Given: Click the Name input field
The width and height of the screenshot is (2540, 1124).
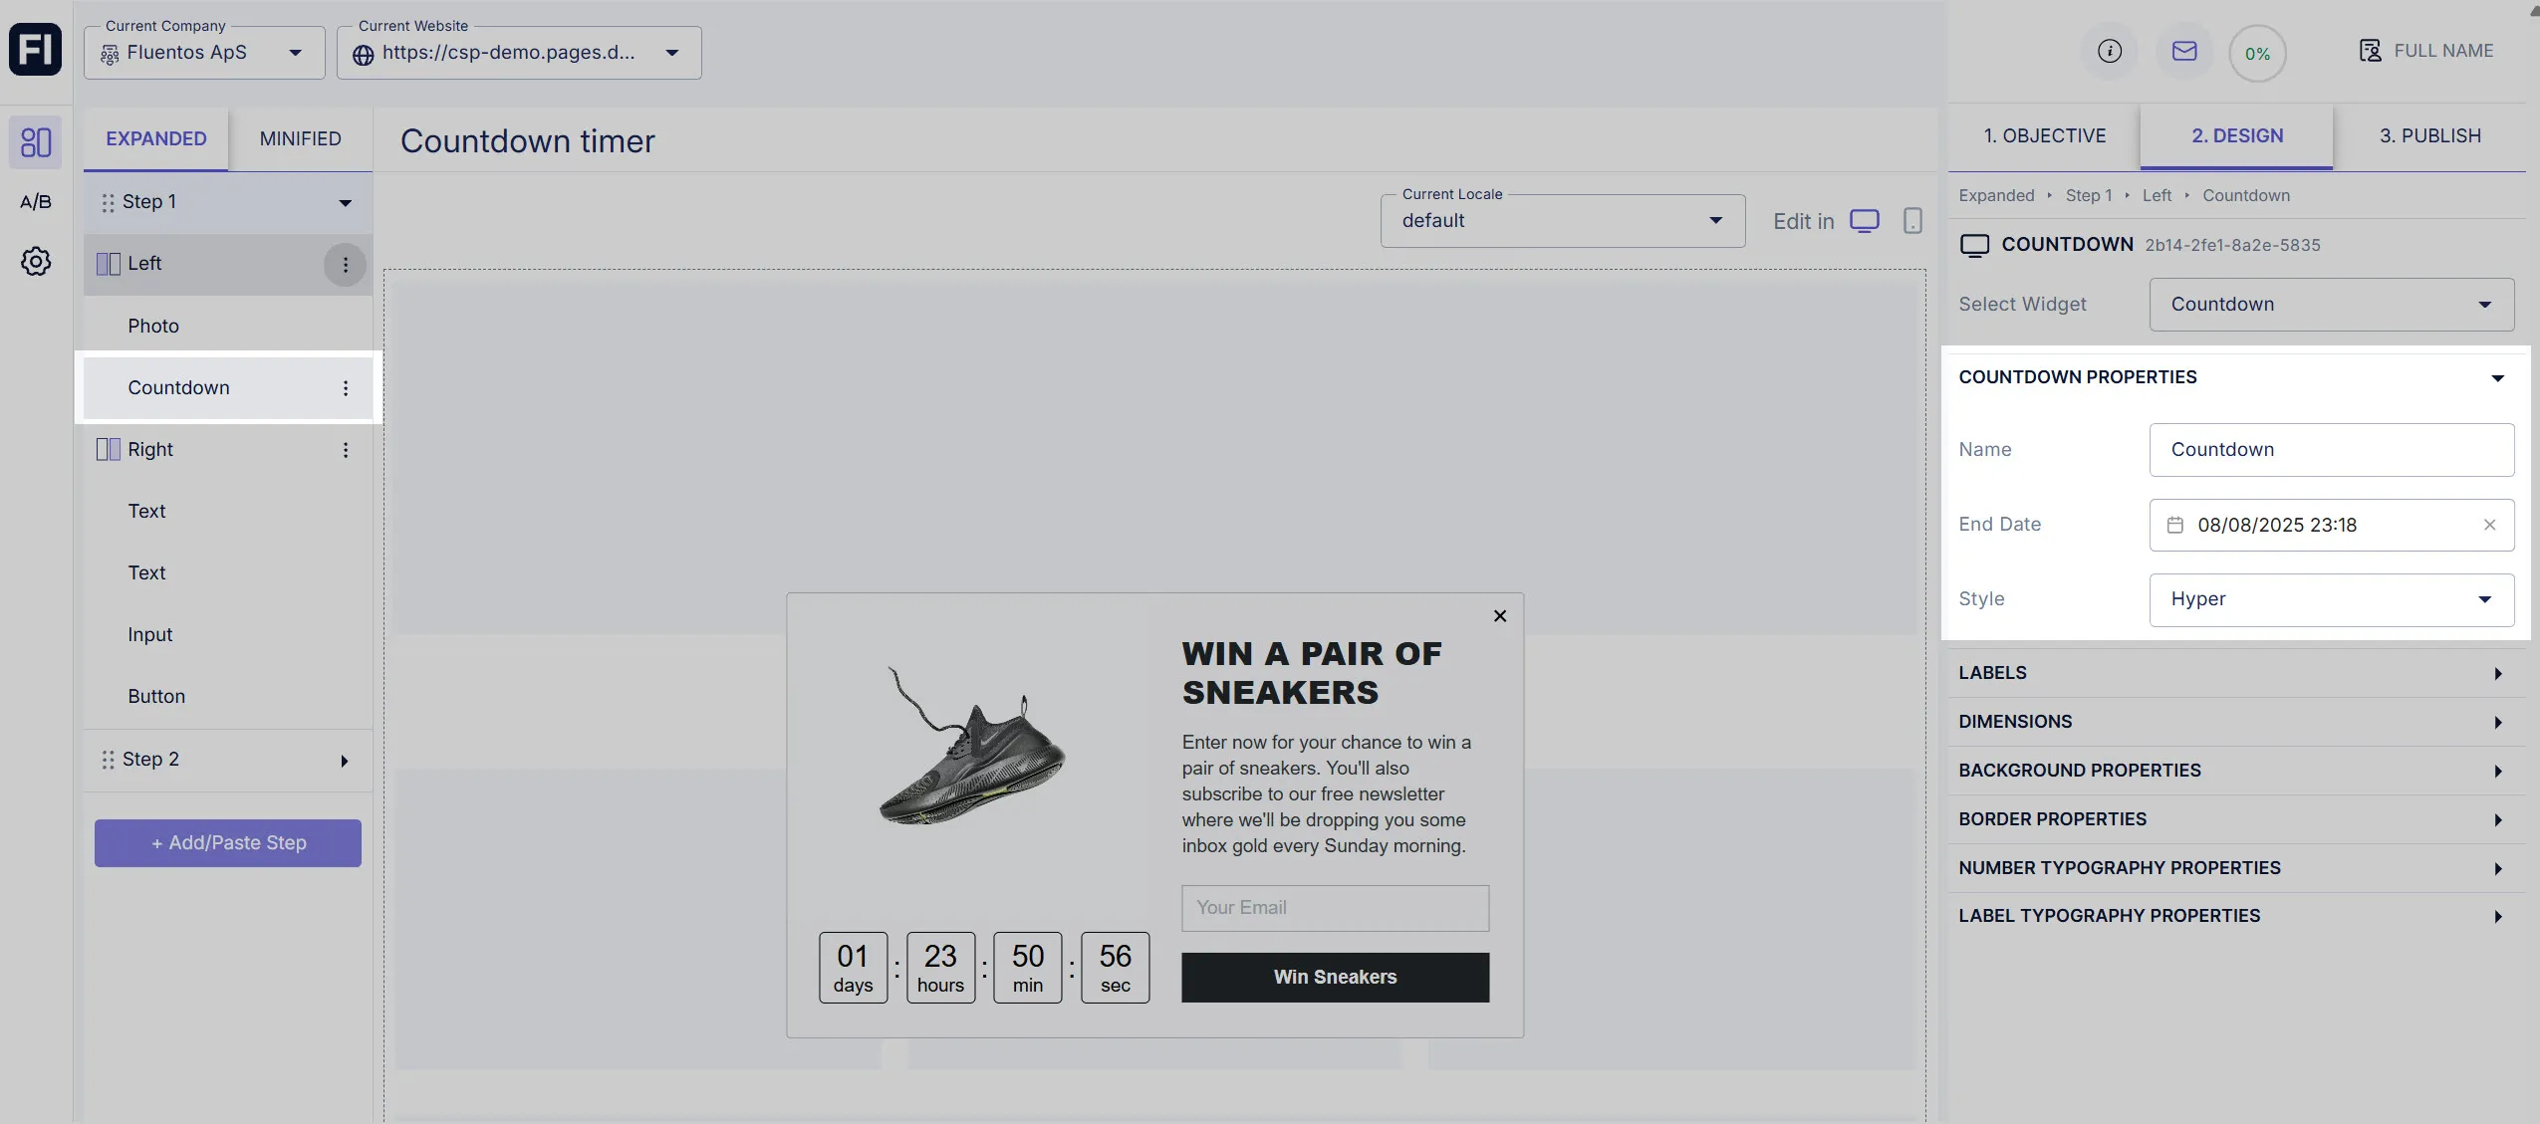Looking at the screenshot, I should [2331, 450].
